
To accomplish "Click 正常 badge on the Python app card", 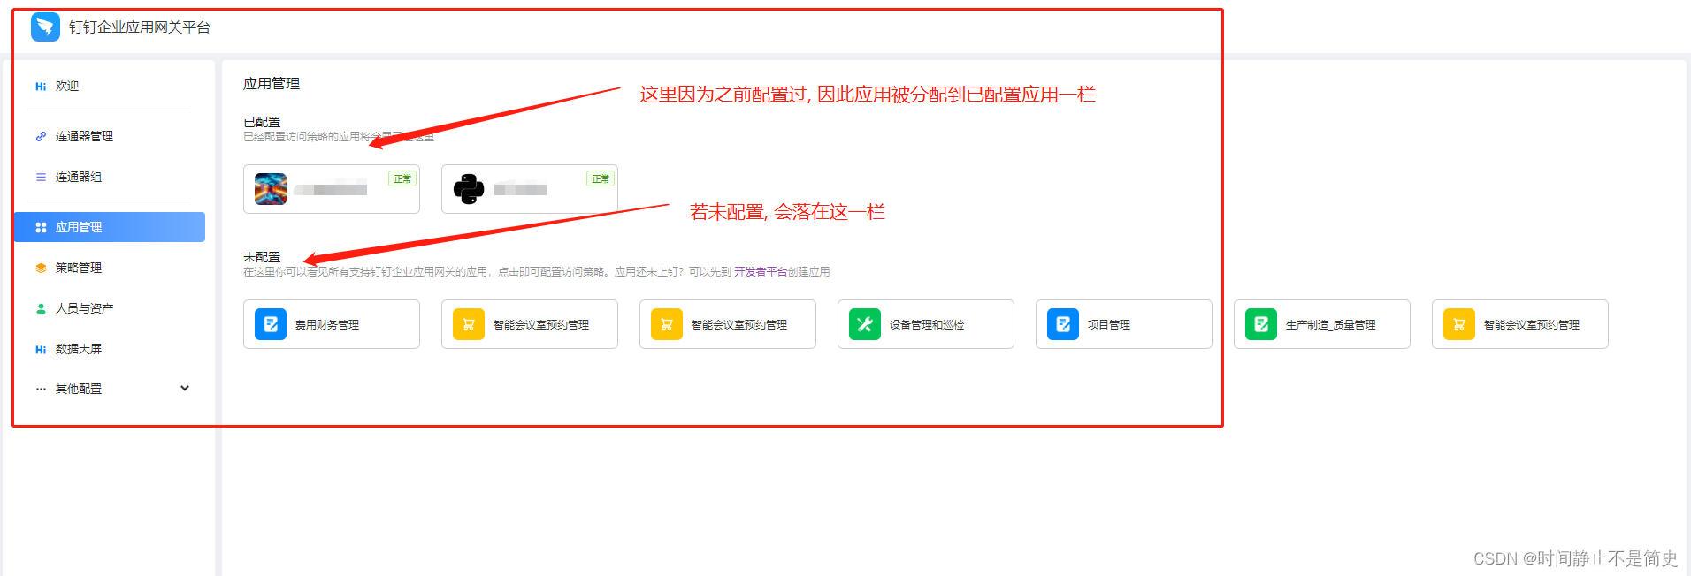I will [601, 178].
